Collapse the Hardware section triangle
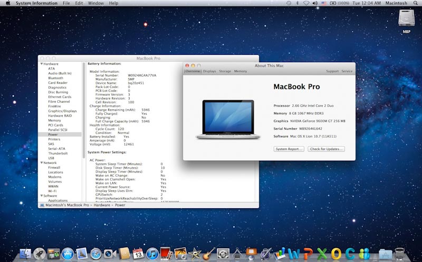The width and height of the screenshot is (422, 262). 41,64
